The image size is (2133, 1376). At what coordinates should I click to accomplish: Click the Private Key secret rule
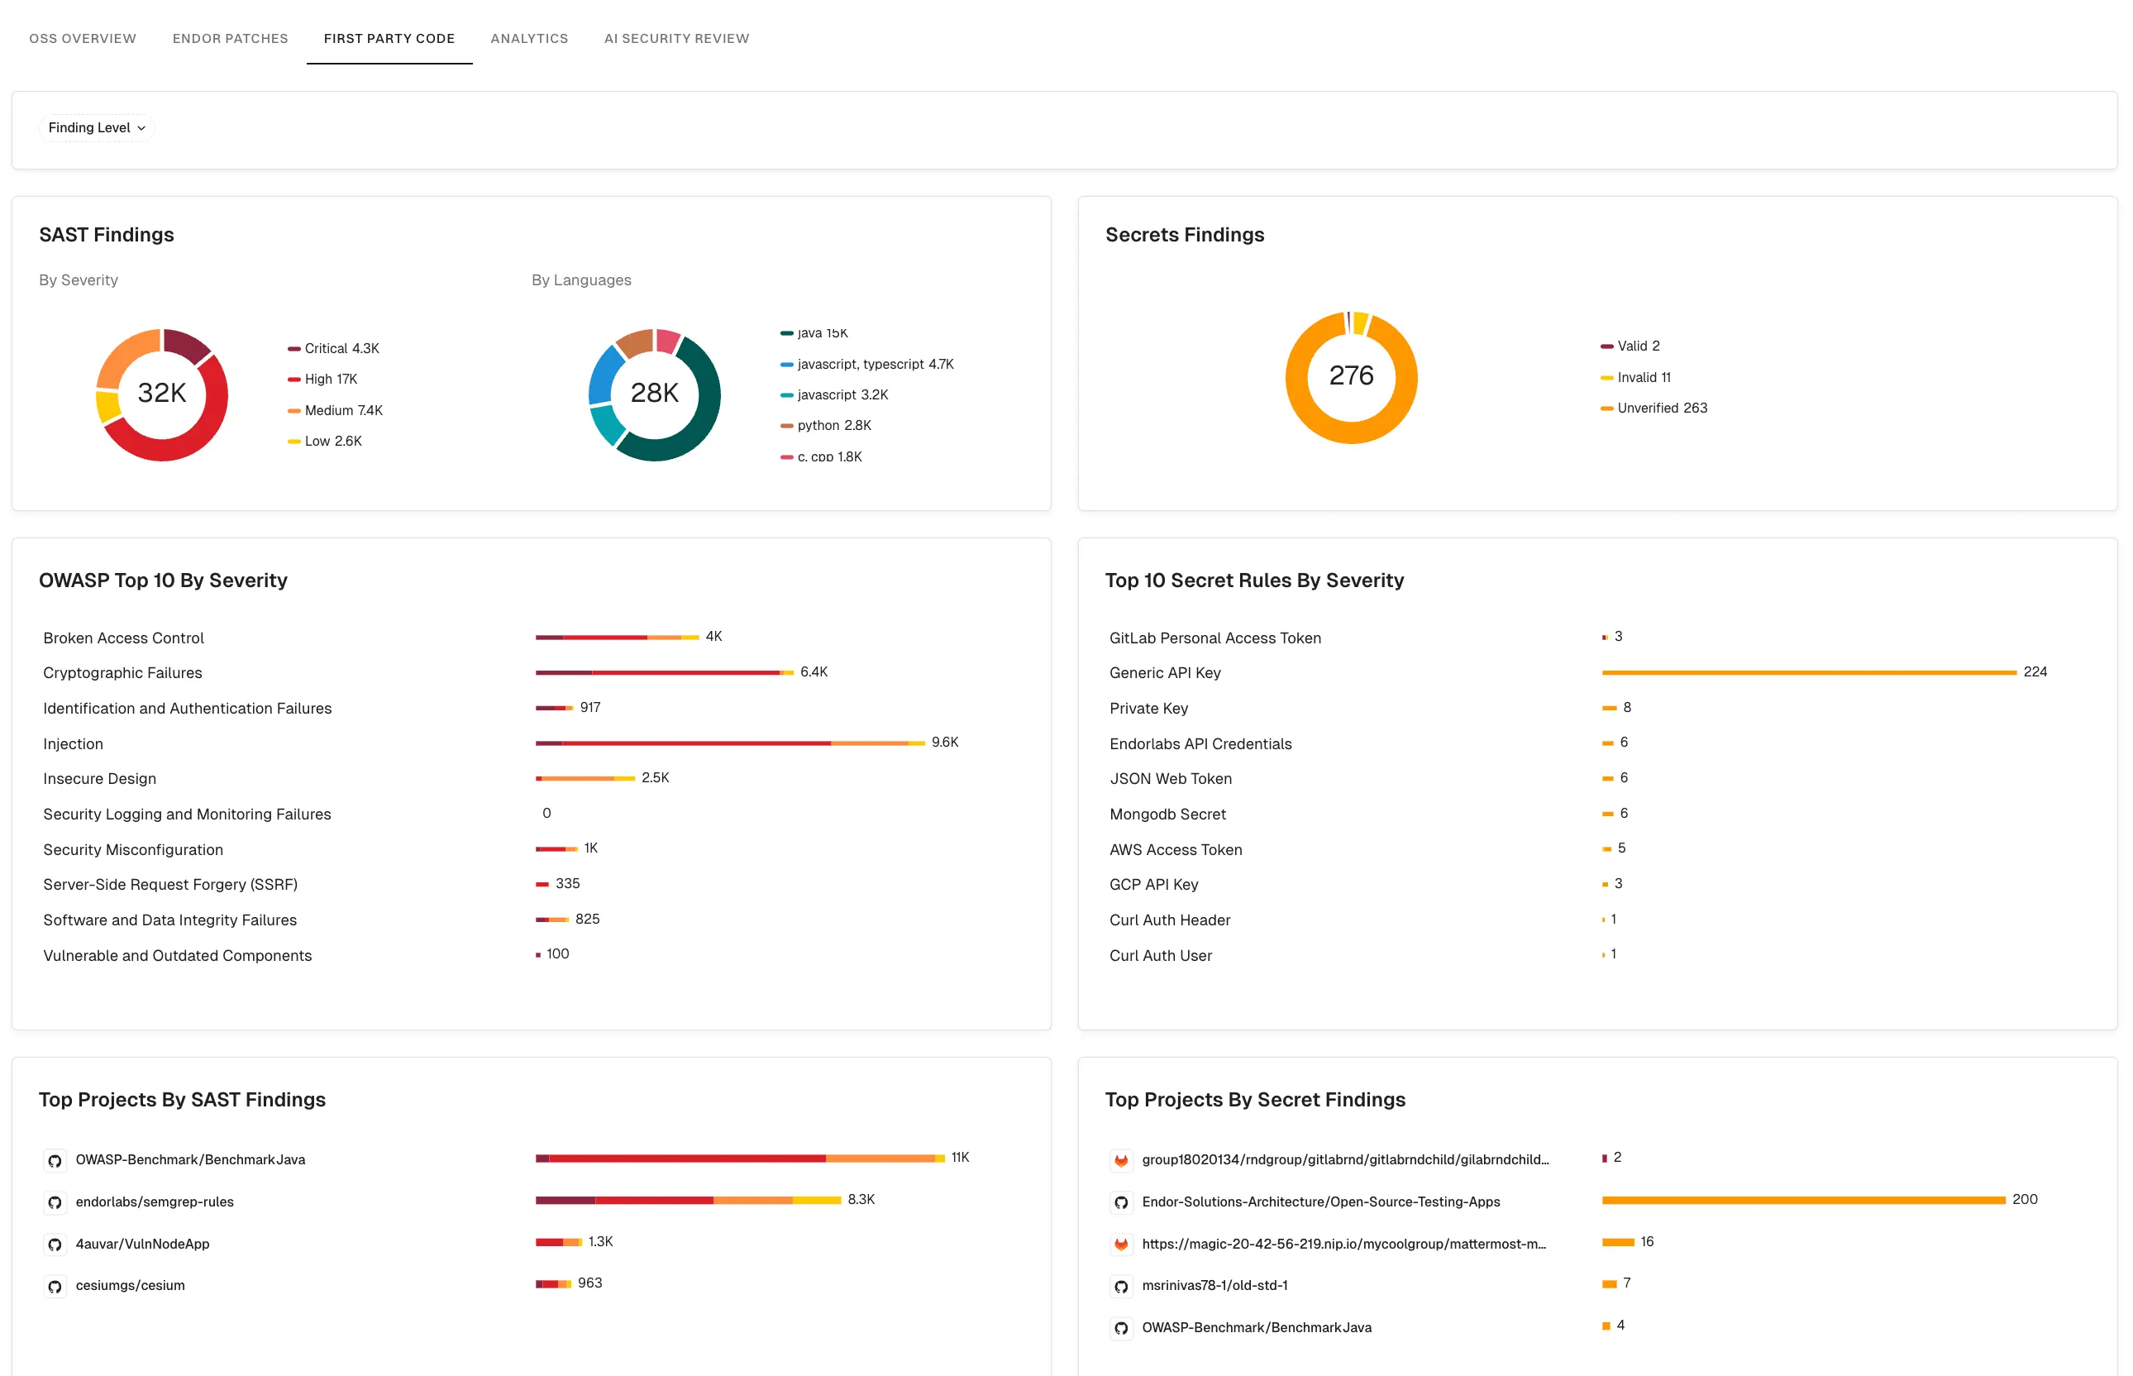pyautogui.click(x=1148, y=709)
